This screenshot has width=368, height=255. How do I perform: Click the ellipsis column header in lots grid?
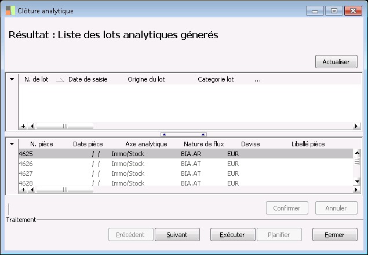tap(257, 80)
